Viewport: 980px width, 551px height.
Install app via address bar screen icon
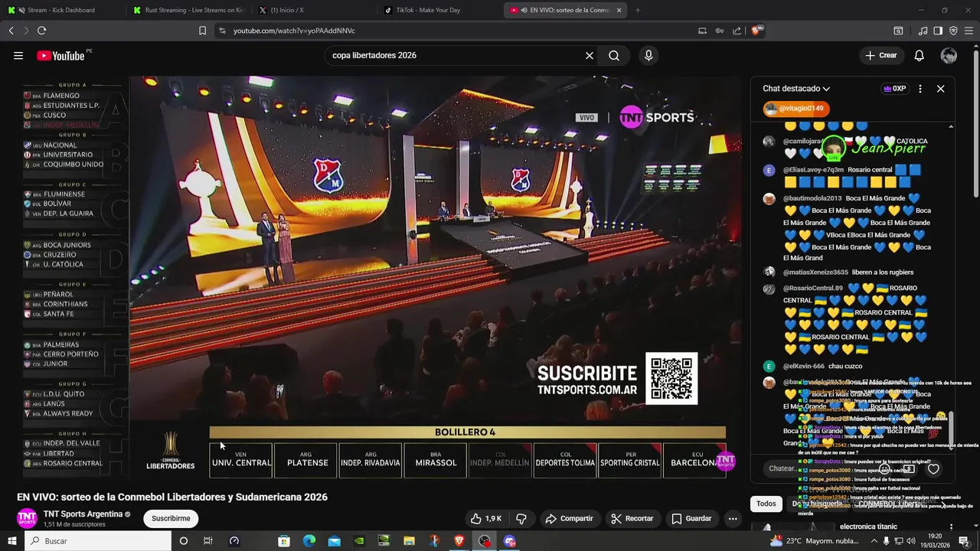pyautogui.click(x=702, y=31)
